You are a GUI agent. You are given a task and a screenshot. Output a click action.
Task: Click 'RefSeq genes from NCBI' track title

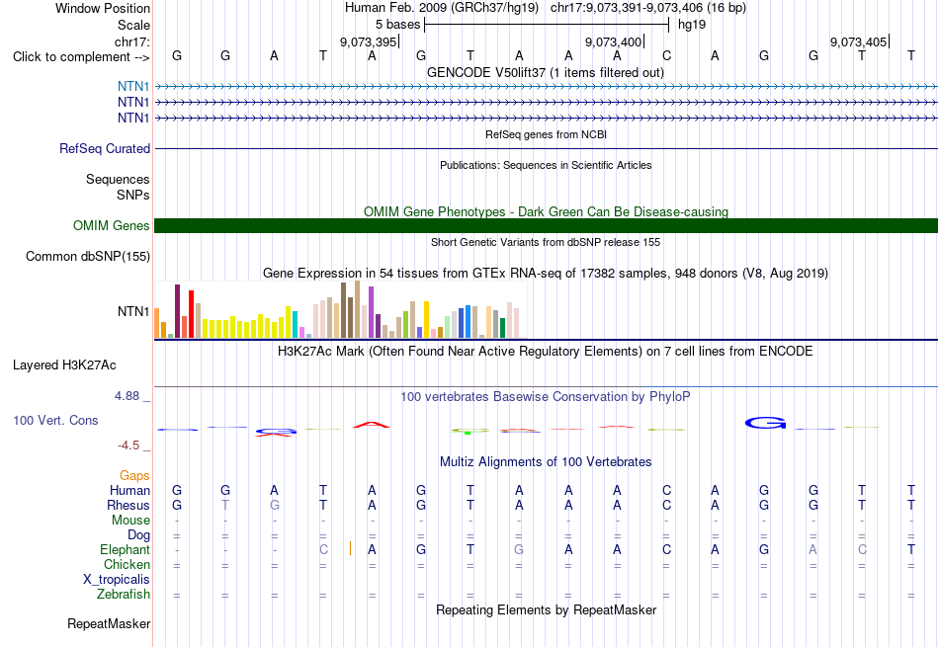547,134
